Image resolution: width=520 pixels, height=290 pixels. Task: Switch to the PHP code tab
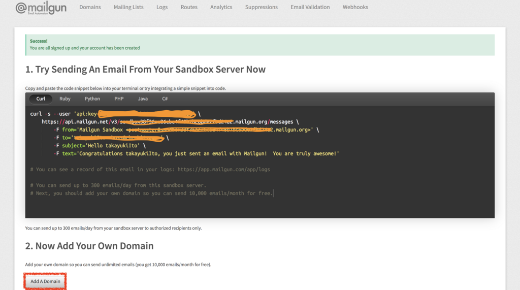click(119, 99)
